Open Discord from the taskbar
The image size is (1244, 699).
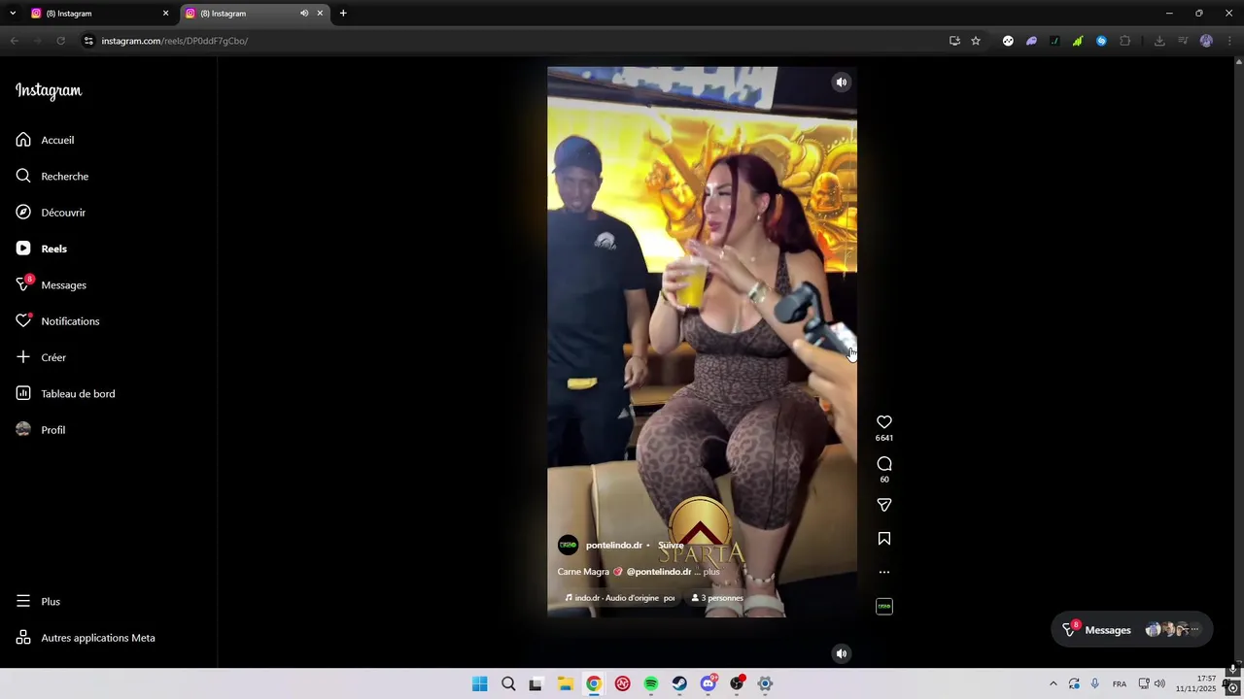[708, 683]
